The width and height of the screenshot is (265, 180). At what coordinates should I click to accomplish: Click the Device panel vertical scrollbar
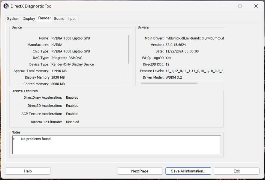[x=129, y=50]
